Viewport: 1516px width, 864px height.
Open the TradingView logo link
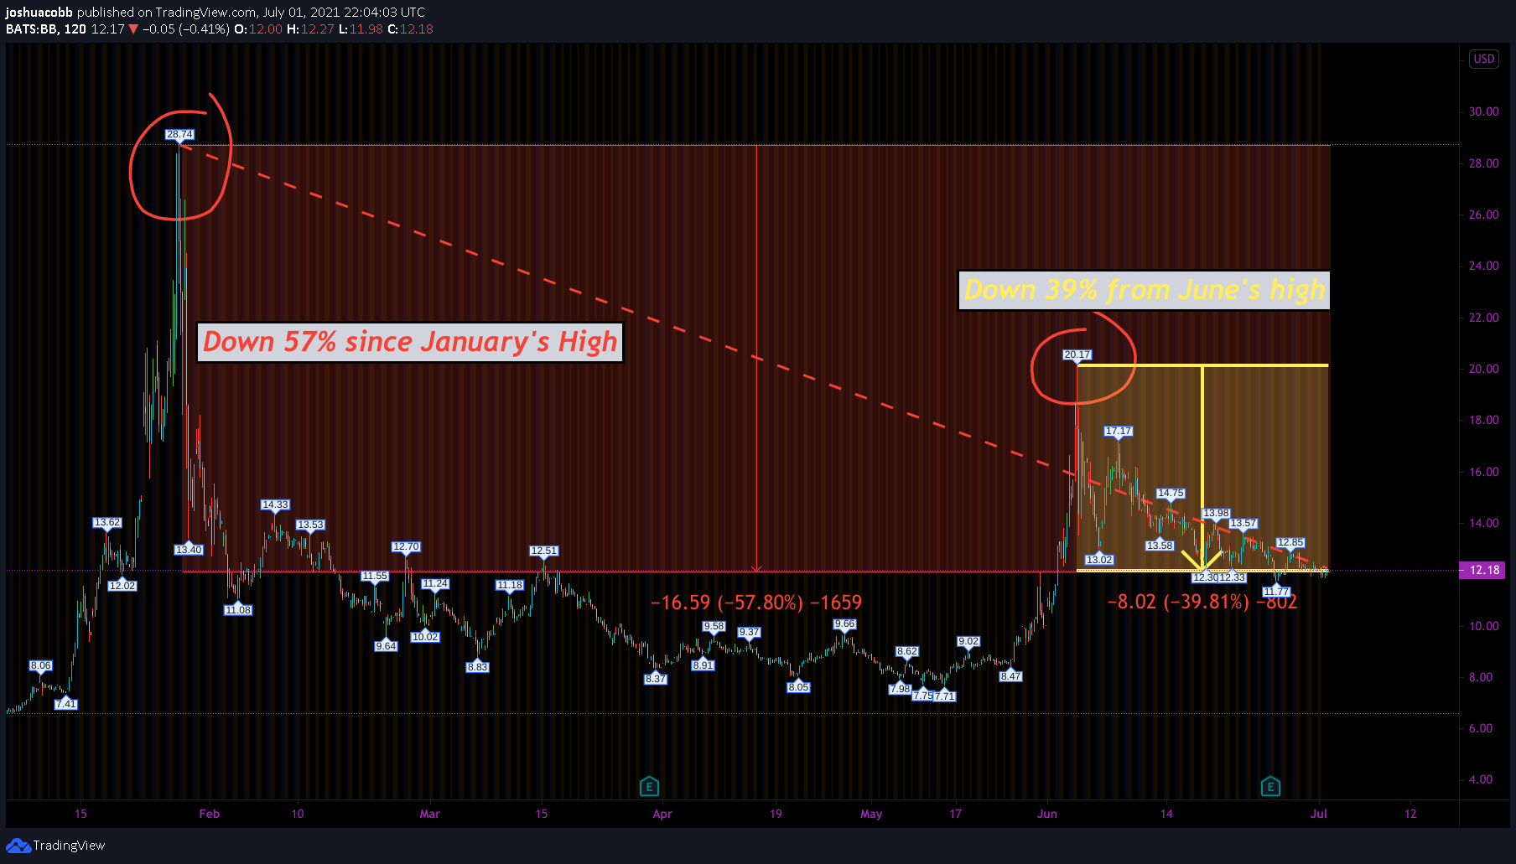[x=55, y=845]
